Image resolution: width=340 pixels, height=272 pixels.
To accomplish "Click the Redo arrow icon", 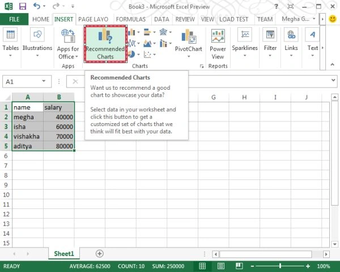I will pyautogui.click(x=56, y=6).
